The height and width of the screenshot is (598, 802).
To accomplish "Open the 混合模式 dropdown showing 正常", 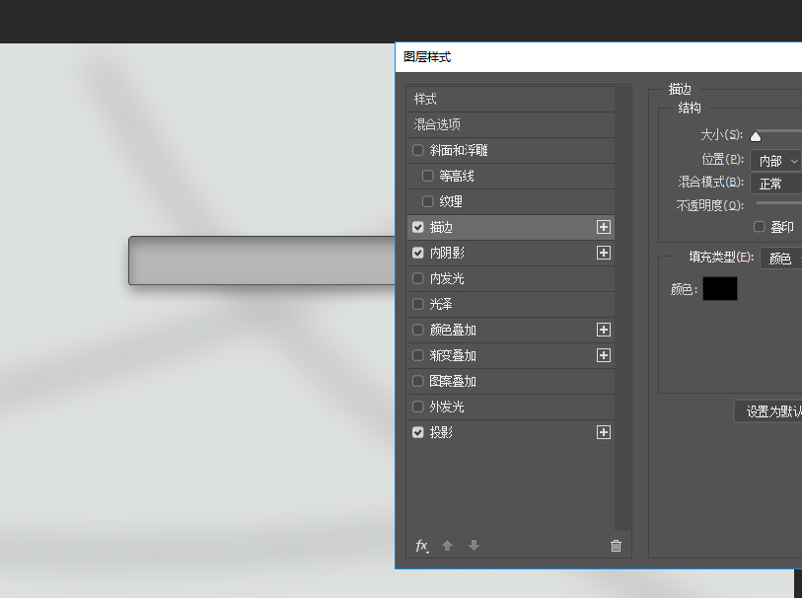I will [775, 182].
